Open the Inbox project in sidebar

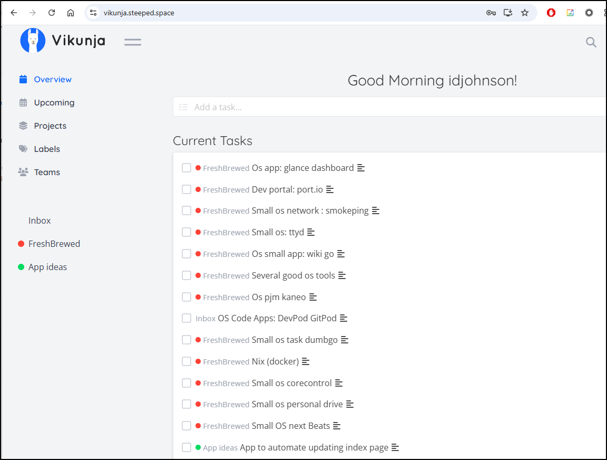[x=40, y=221]
